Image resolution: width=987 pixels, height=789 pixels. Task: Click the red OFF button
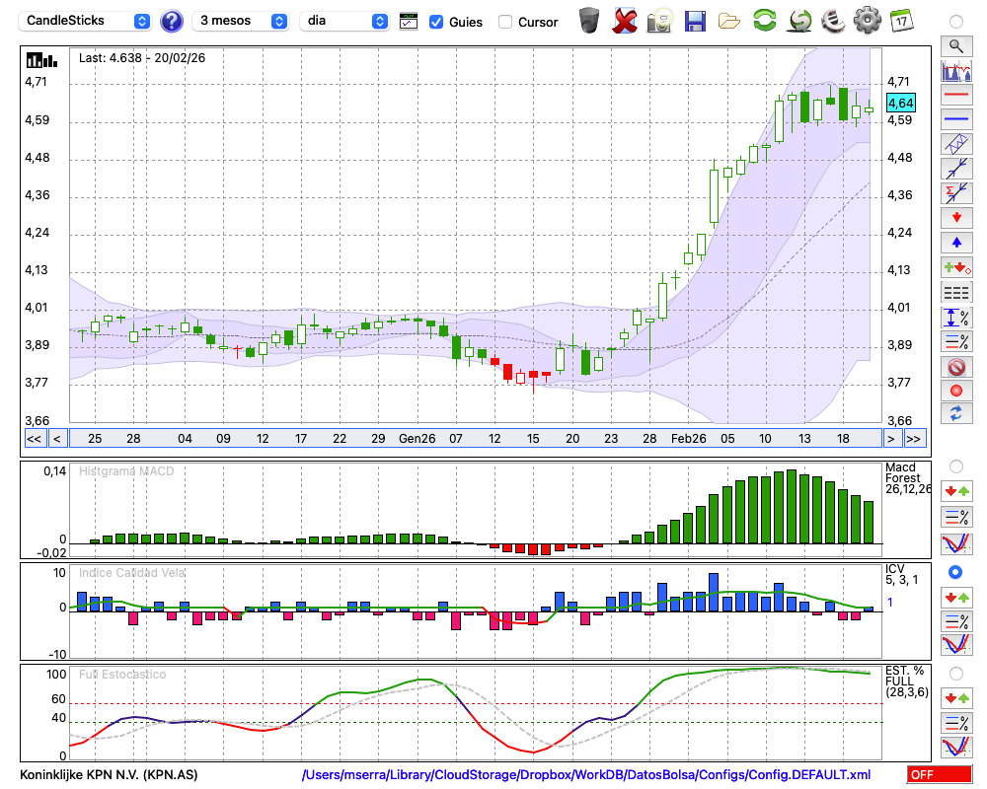[939, 775]
